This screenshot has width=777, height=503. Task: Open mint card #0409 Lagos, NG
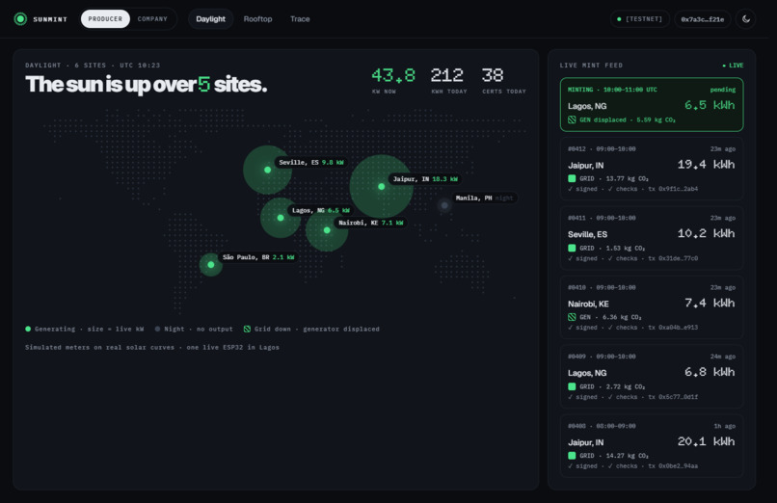[x=652, y=377]
